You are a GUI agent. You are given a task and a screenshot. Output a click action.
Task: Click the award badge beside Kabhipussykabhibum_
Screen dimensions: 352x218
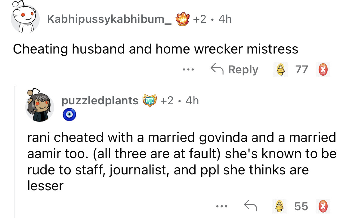click(x=182, y=20)
